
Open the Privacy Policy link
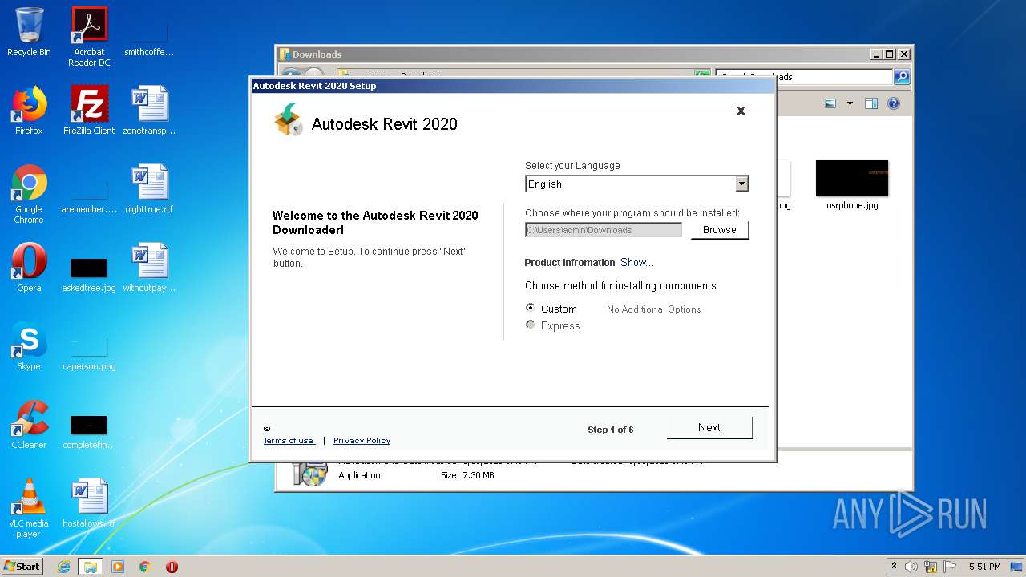362,440
